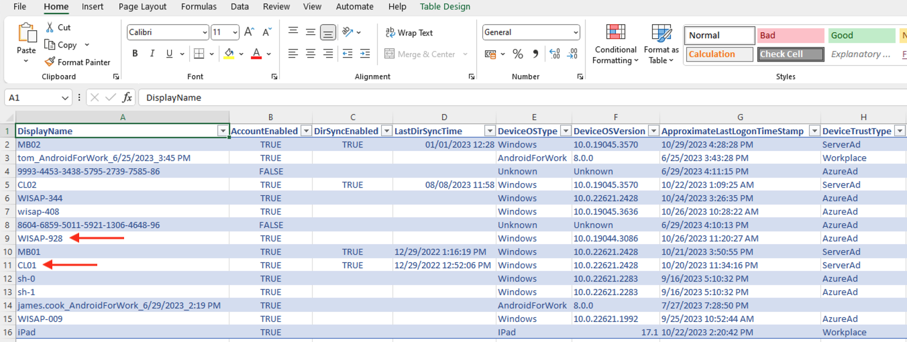Open the Table Design tab
Image resolution: width=907 pixels, height=342 pixels.
pyautogui.click(x=445, y=7)
